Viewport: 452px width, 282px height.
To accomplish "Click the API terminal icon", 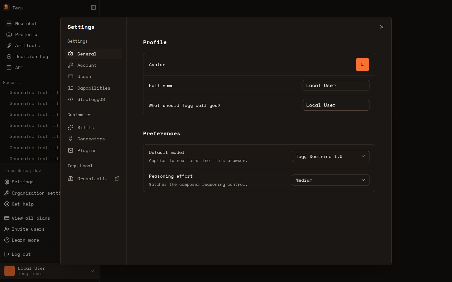I will tap(9, 68).
